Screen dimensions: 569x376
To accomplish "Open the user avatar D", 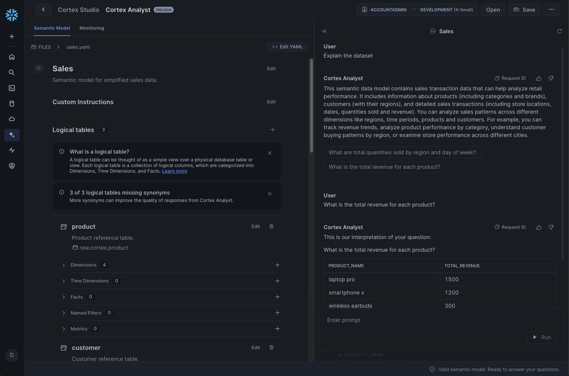I will 12,355.
